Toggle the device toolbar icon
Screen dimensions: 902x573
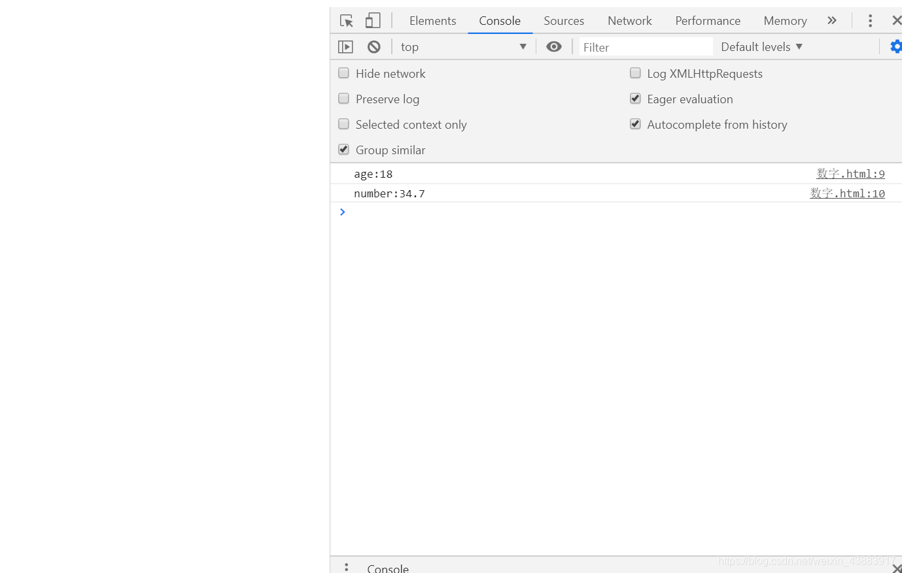(x=373, y=21)
